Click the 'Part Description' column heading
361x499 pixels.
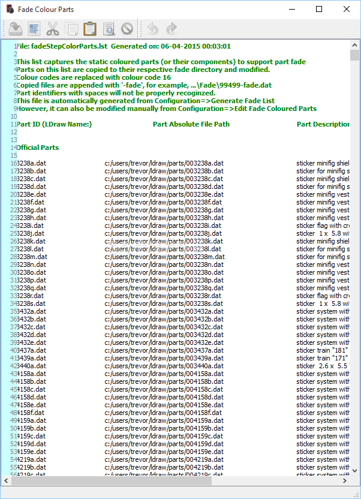coord(323,124)
